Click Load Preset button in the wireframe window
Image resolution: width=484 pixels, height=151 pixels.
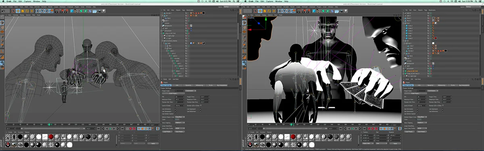click(167, 132)
